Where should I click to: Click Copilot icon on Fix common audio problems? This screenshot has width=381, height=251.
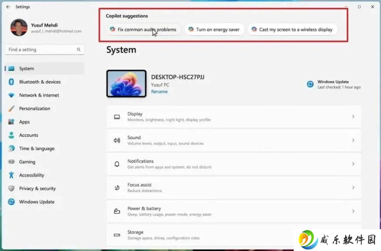[x=112, y=29]
